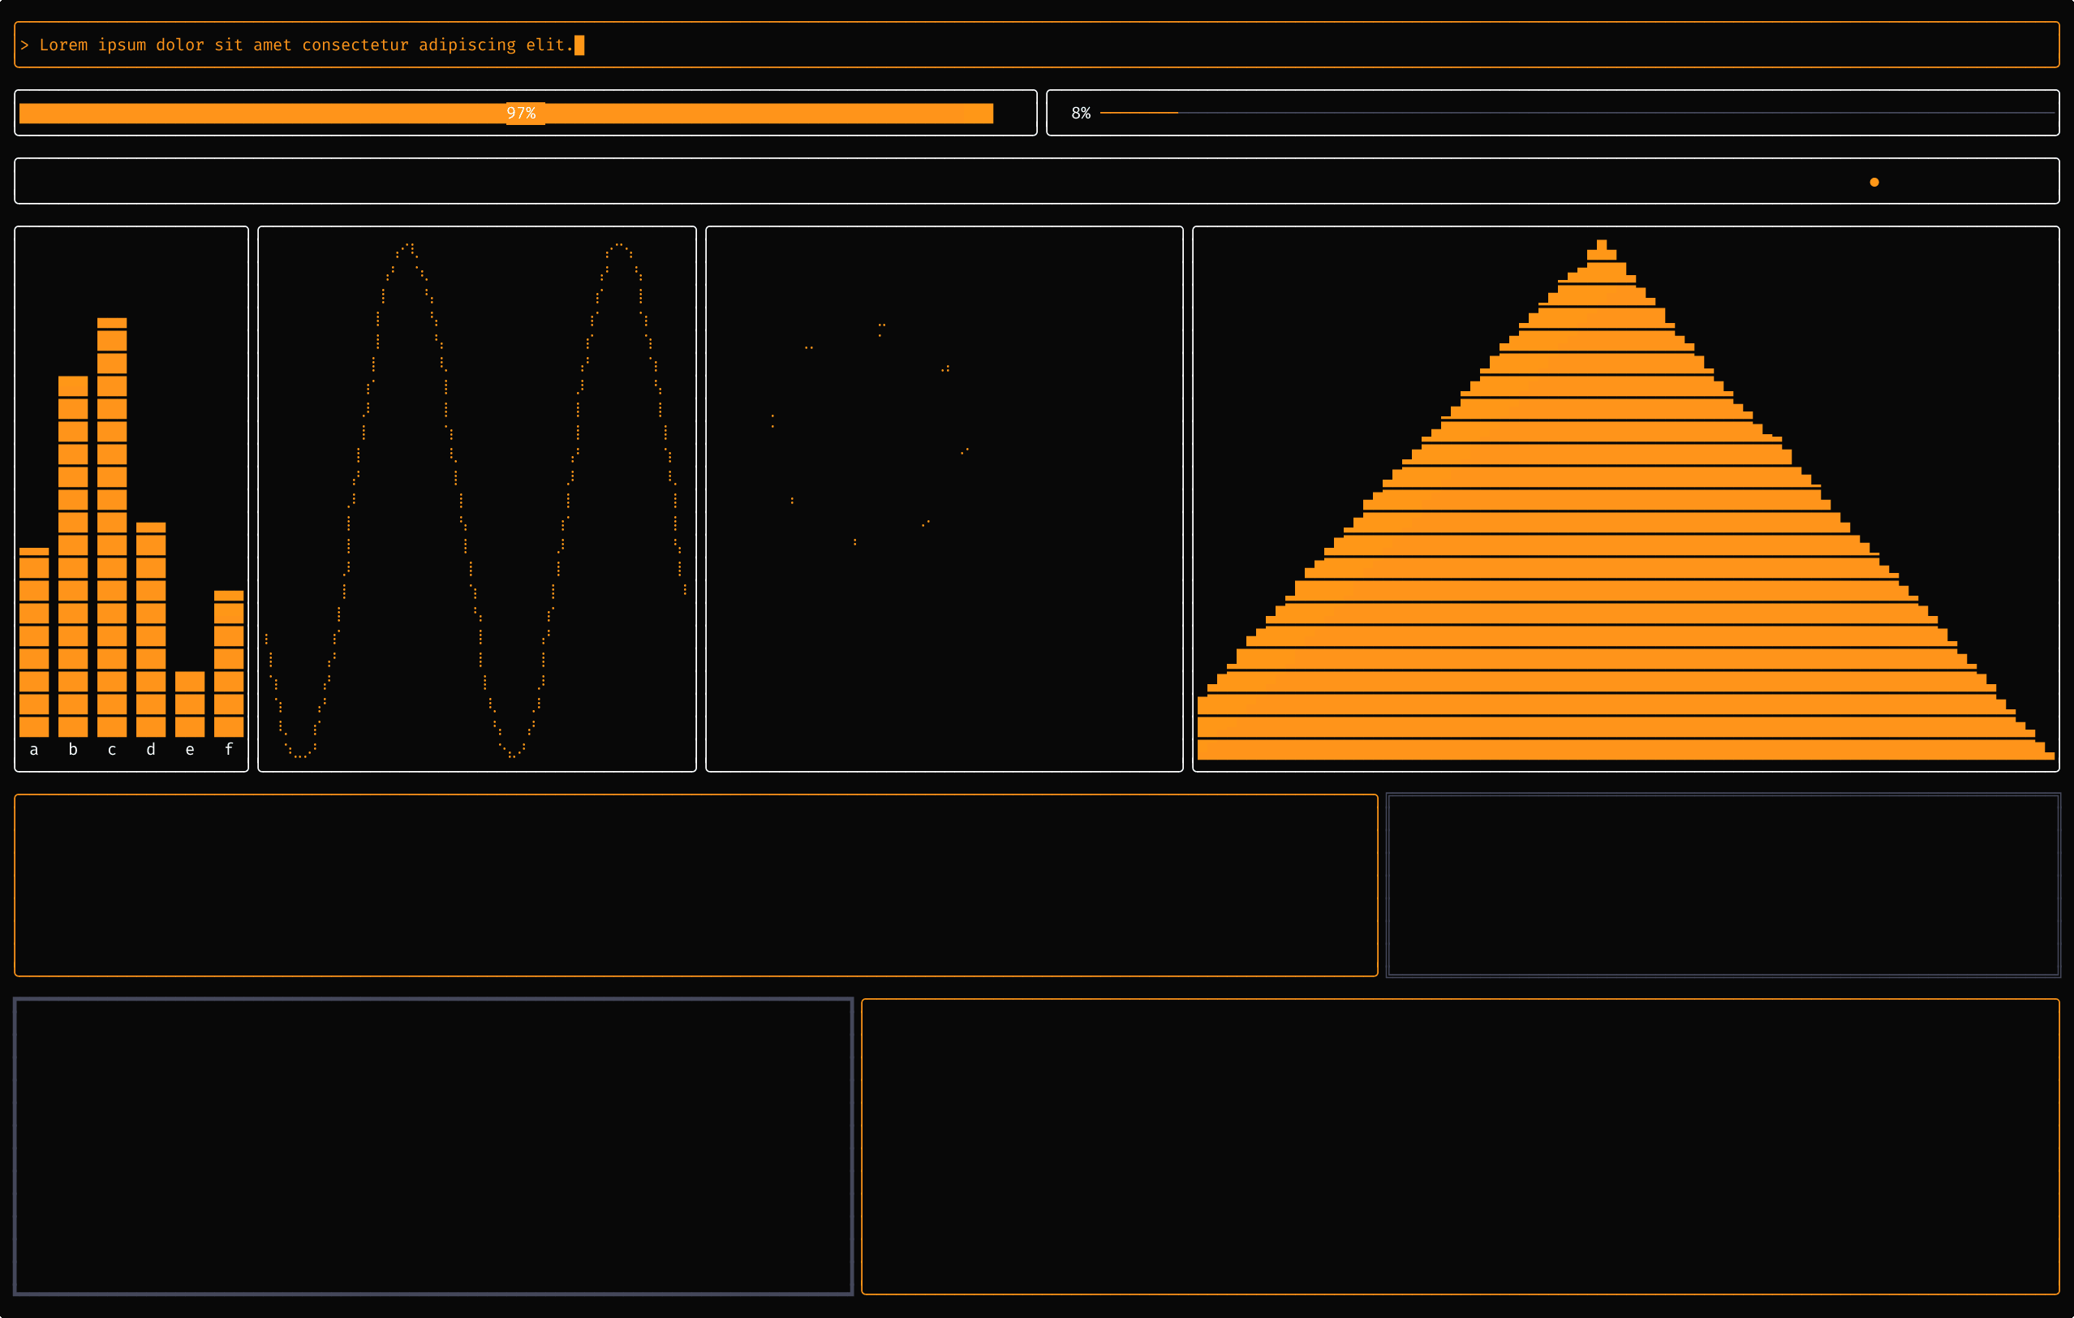Click bar chart column labeled d
The image size is (2074, 1318).
coord(151,629)
